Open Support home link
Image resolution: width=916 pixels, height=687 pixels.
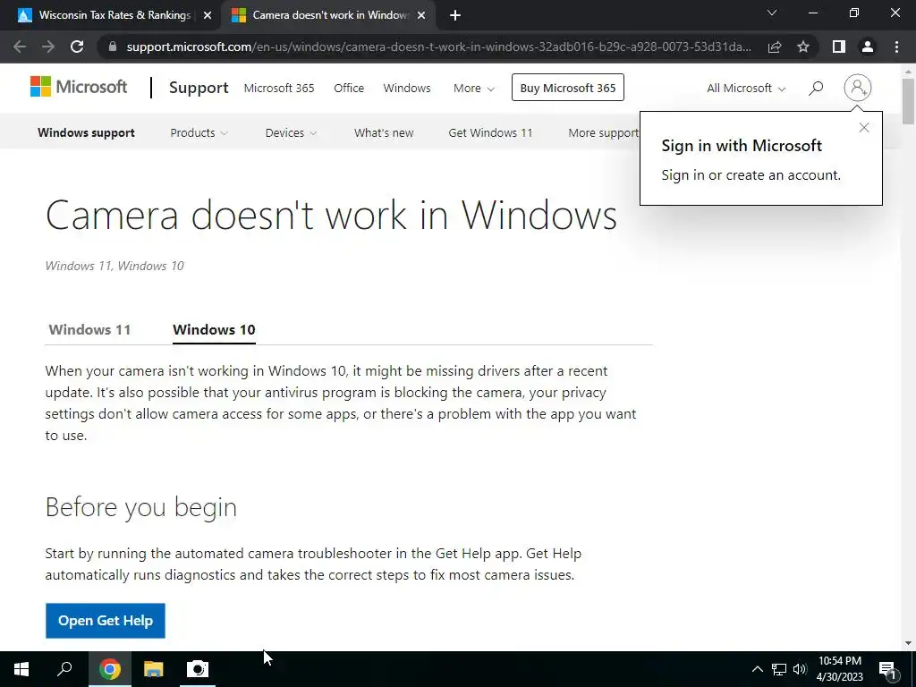[x=199, y=88]
